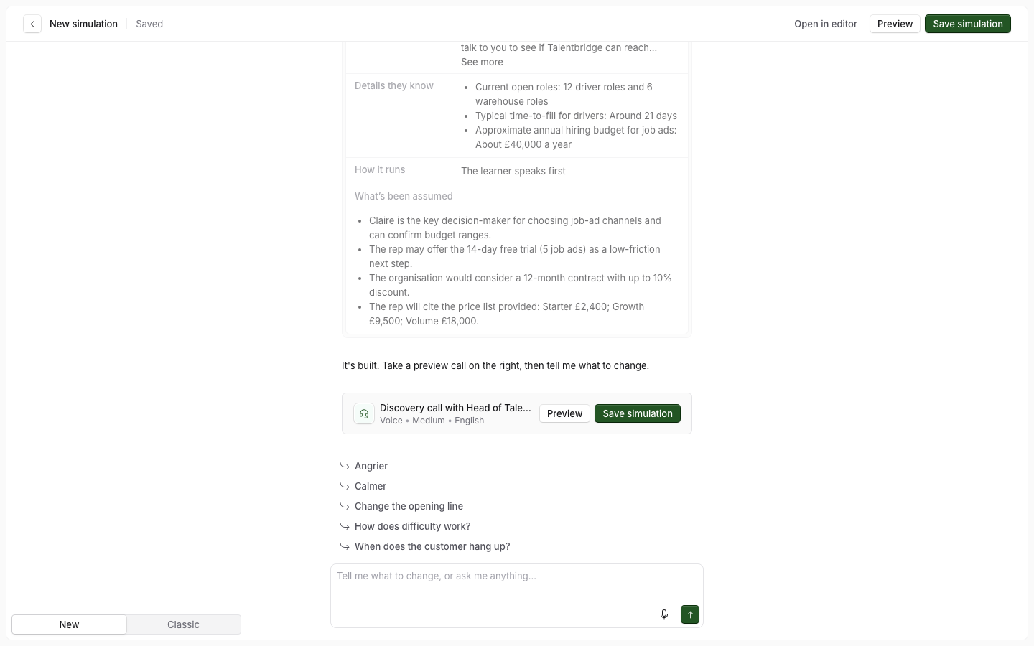The width and height of the screenshot is (1034, 646).
Task: Click the Current open roles bullet
Action: tap(564, 94)
